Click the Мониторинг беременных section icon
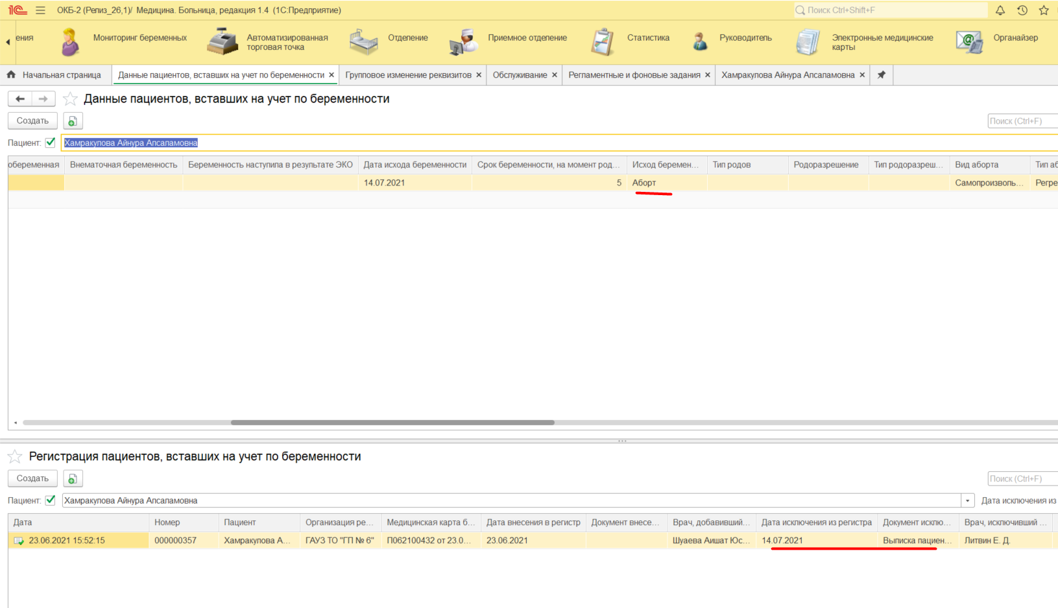This screenshot has height=608, width=1058. click(x=70, y=42)
